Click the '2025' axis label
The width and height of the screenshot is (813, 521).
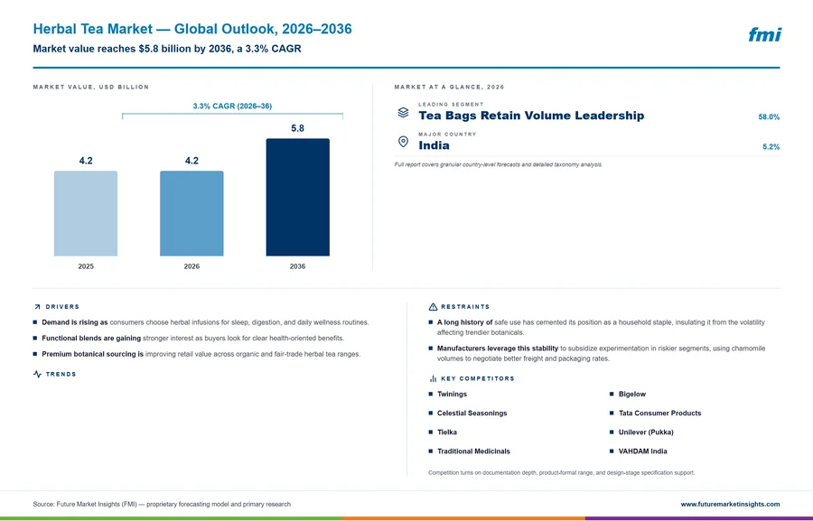pyautogui.click(x=86, y=266)
